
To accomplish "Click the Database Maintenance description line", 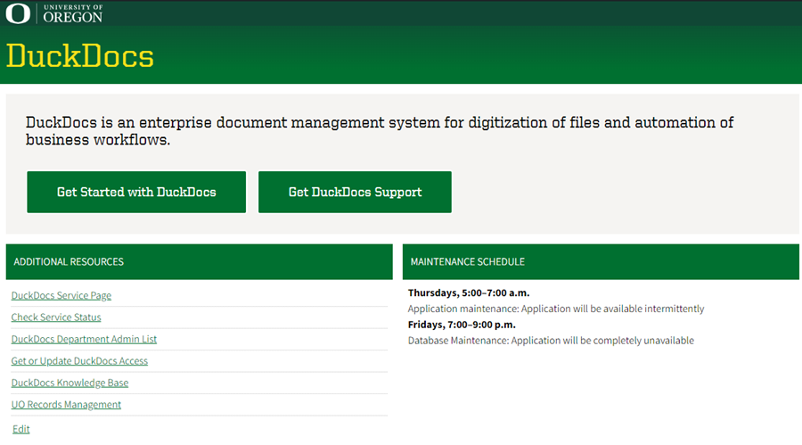I will pyautogui.click(x=551, y=341).
